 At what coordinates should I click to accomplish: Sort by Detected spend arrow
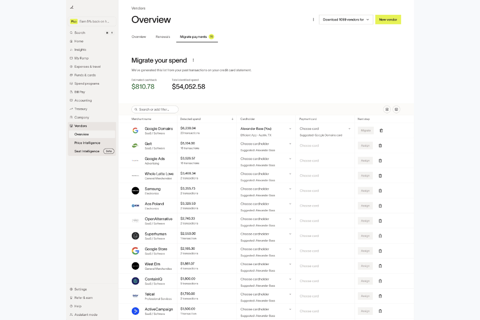232,119
